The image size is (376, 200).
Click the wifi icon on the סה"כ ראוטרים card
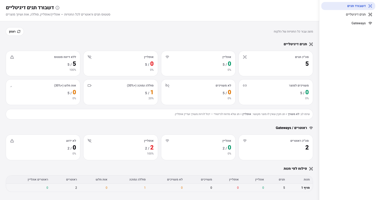click(x=245, y=141)
